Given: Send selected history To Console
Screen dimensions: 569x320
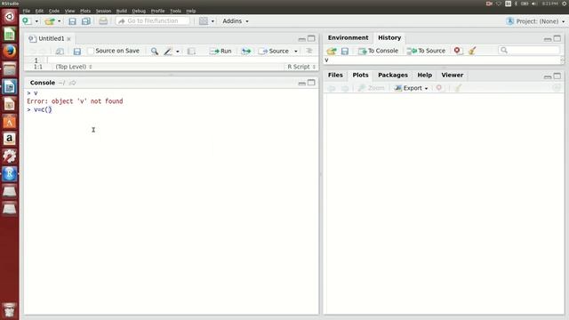Looking at the screenshot, I should pyautogui.click(x=378, y=52).
